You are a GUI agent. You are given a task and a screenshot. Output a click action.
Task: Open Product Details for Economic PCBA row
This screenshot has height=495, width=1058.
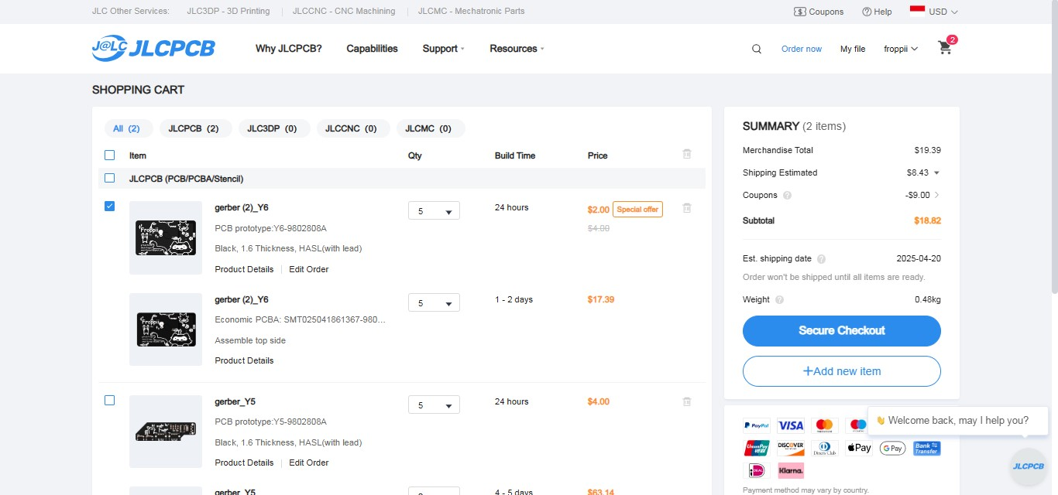tap(244, 360)
